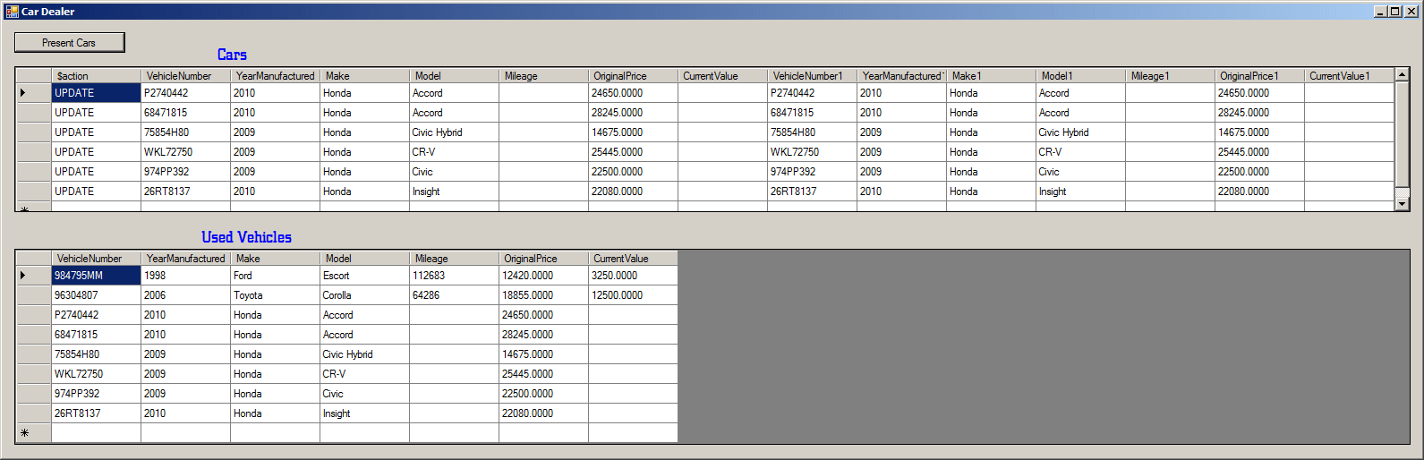Viewport: 1424px width, 460px height.
Task: Click the VehicleNumber1 column header
Action: [812, 76]
